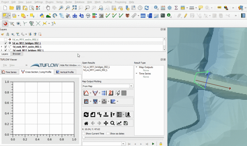Click the refresh plot icon
This screenshot has width=247, height=146.
point(86,114)
